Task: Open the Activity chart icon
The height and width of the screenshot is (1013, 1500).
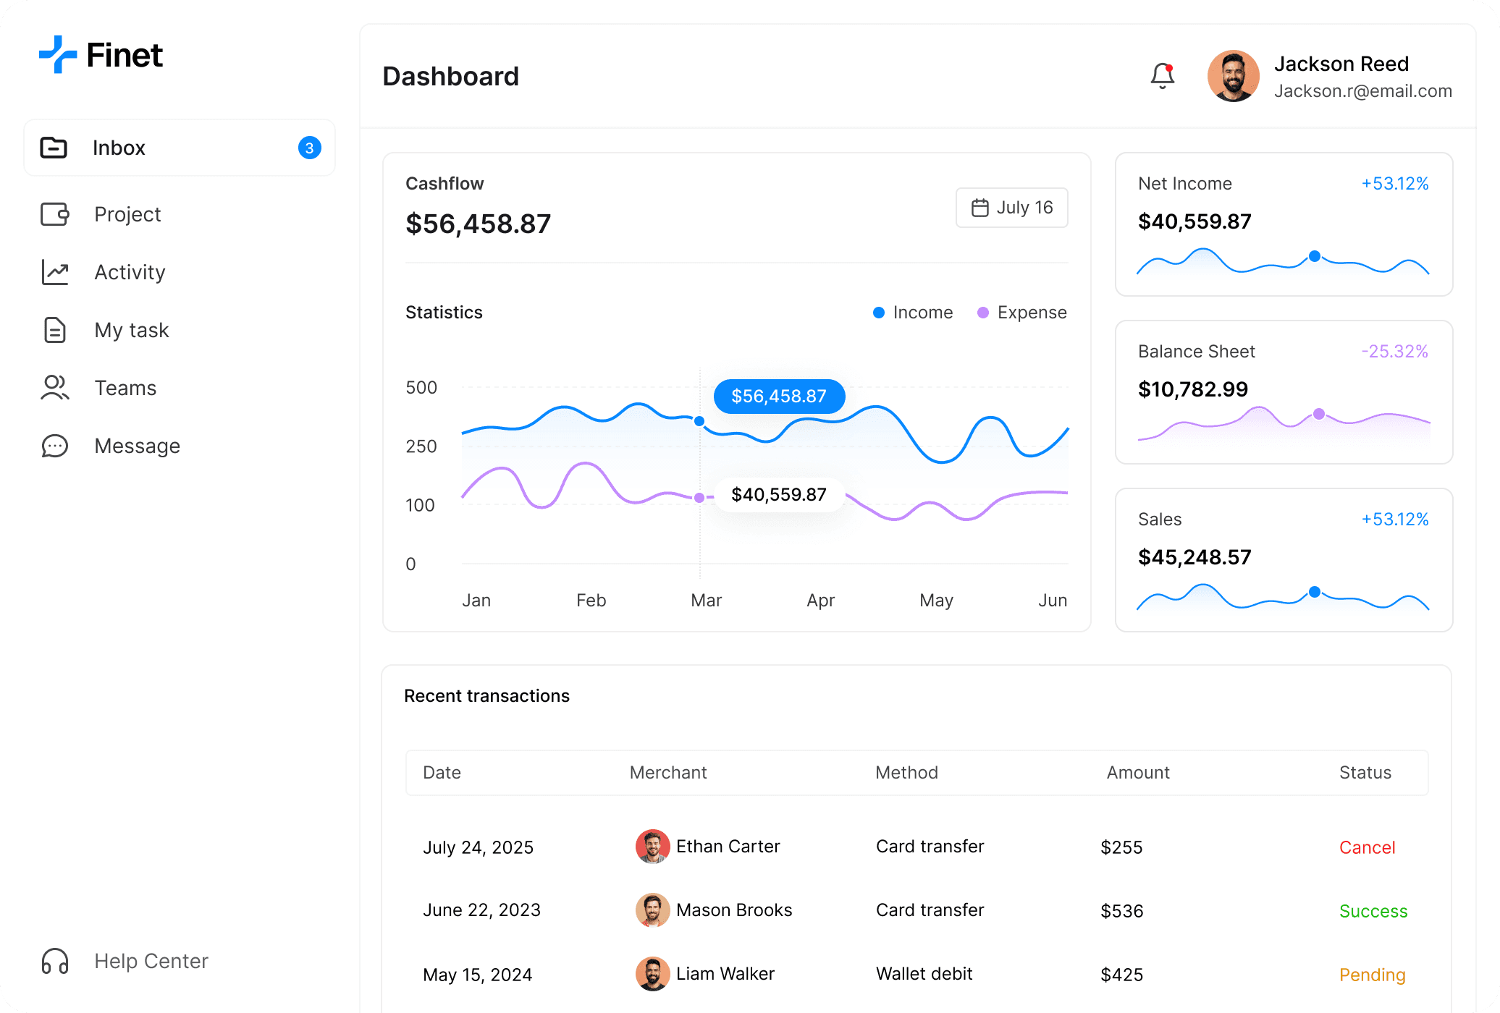Action: pyautogui.click(x=55, y=272)
